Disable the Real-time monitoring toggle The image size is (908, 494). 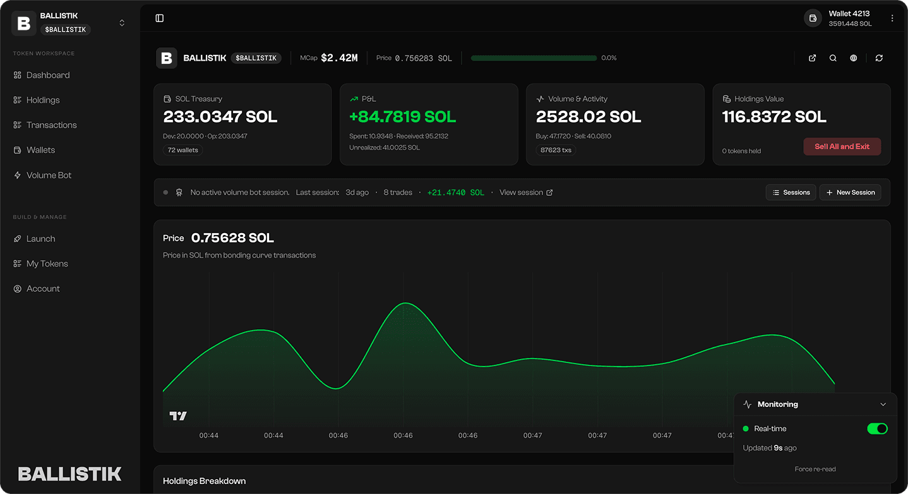(x=877, y=429)
